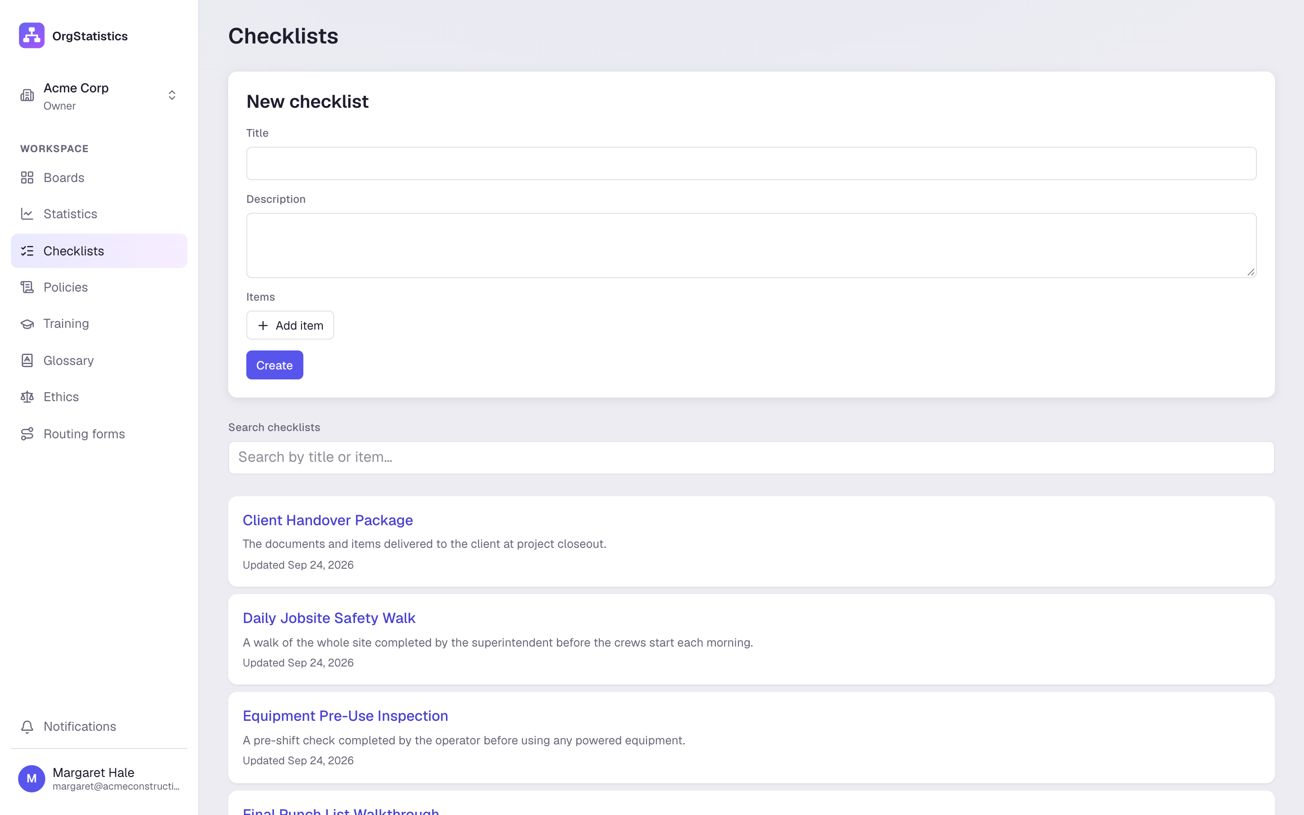Open Equipment Pre-Use Inspection checklist
Image resolution: width=1304 pixels, height=815 pixels.
click(x=345, y=716)
